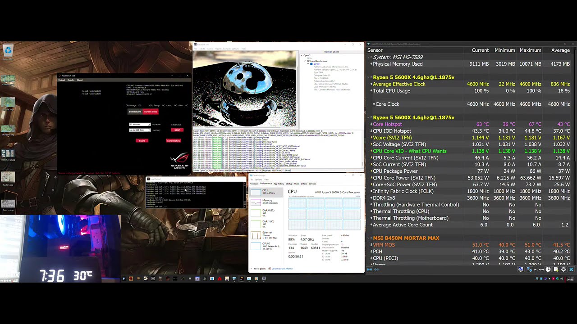Switch to Task Manager Processes tab

point(254,184)
